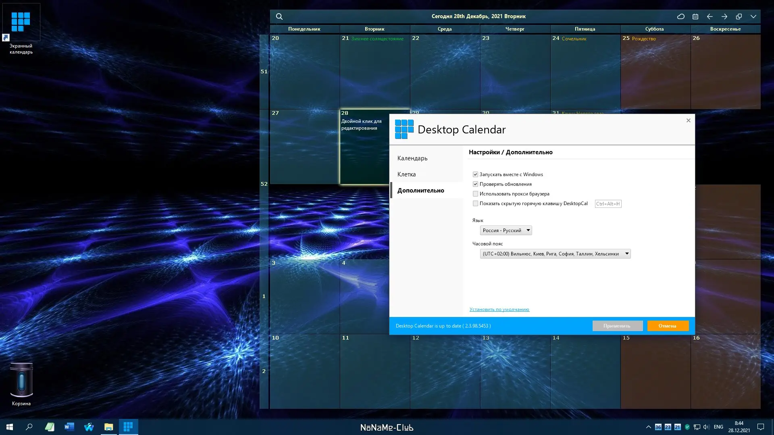Image resolution: width=774 pixels, height=435 pixels.
Task: Switch to the Календарь settings tab
Action: (x=412, y=158)
